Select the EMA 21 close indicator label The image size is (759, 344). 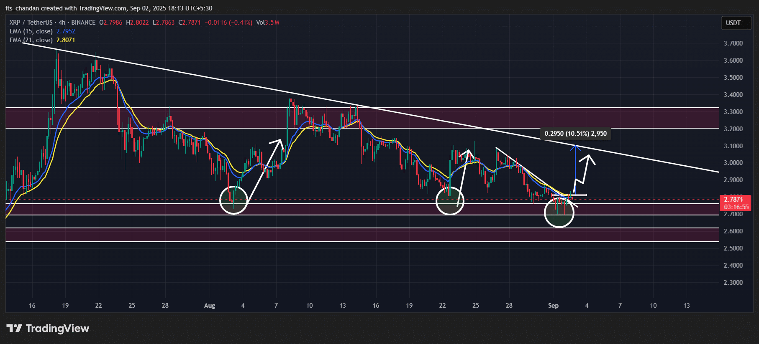tap(31, 40)
